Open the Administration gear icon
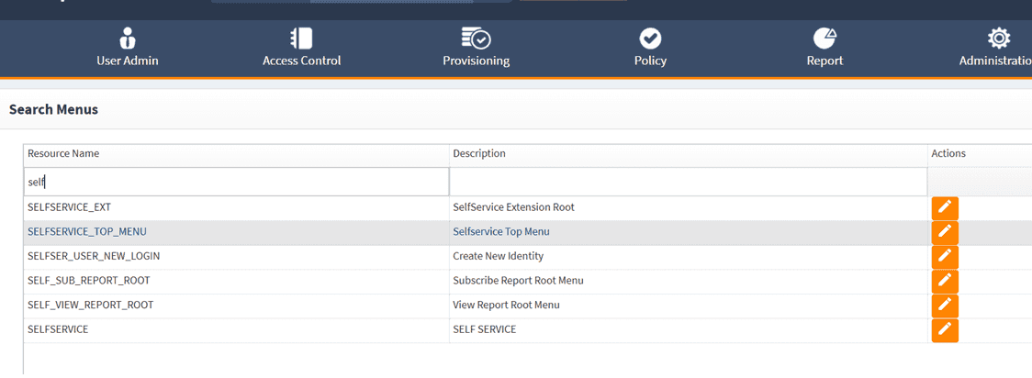 [x=998, y=38]
